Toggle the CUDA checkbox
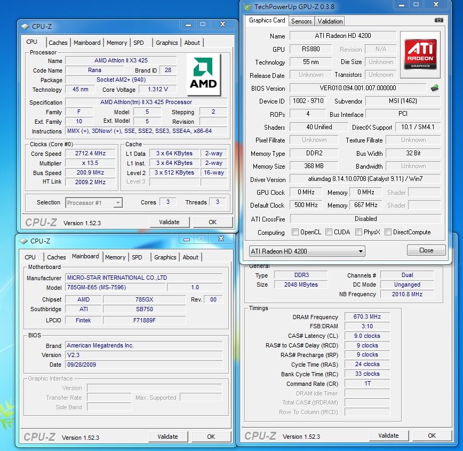This screenshot has height=451, width=463. tap(329, 232)
